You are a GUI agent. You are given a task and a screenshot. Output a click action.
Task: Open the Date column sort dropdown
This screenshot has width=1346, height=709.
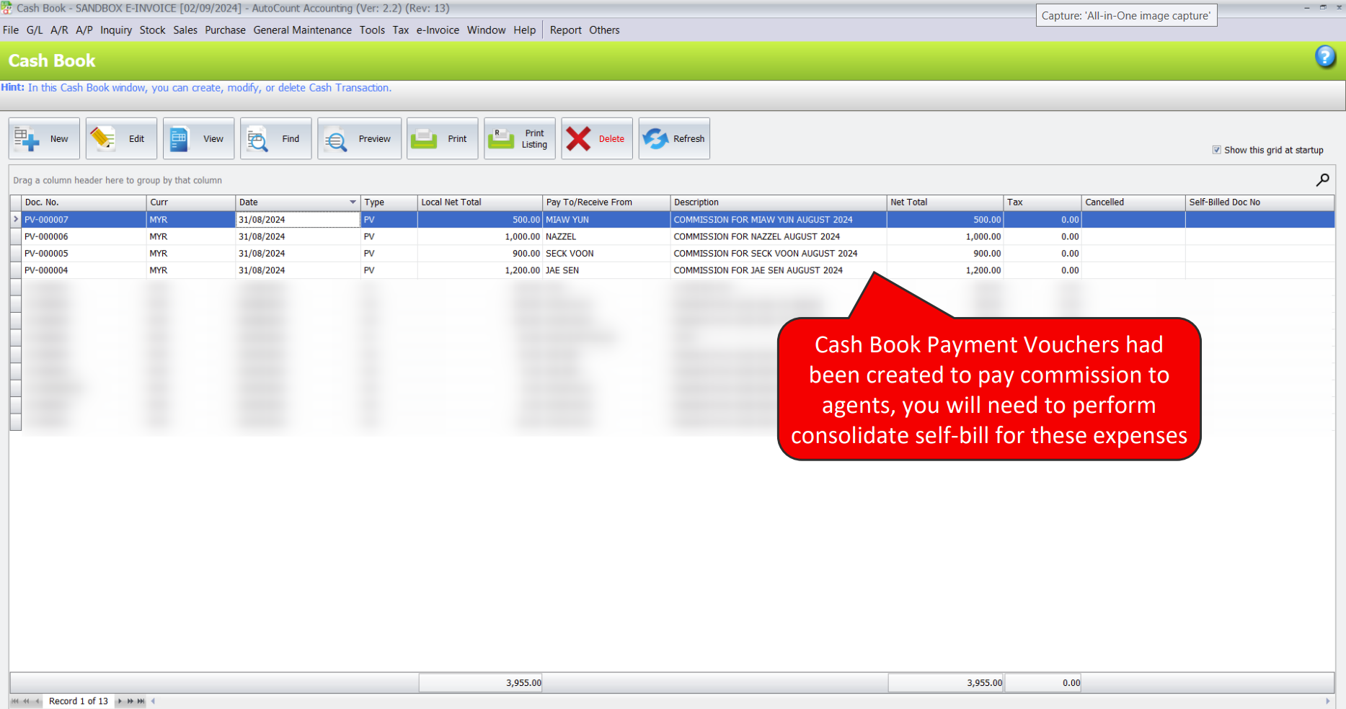pos(353,202)
